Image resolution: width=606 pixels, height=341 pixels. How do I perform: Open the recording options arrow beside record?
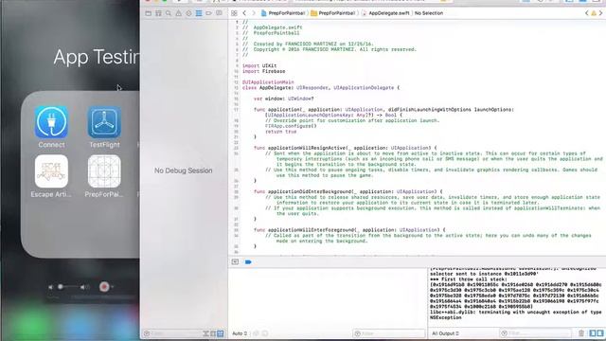pos(113,287)
